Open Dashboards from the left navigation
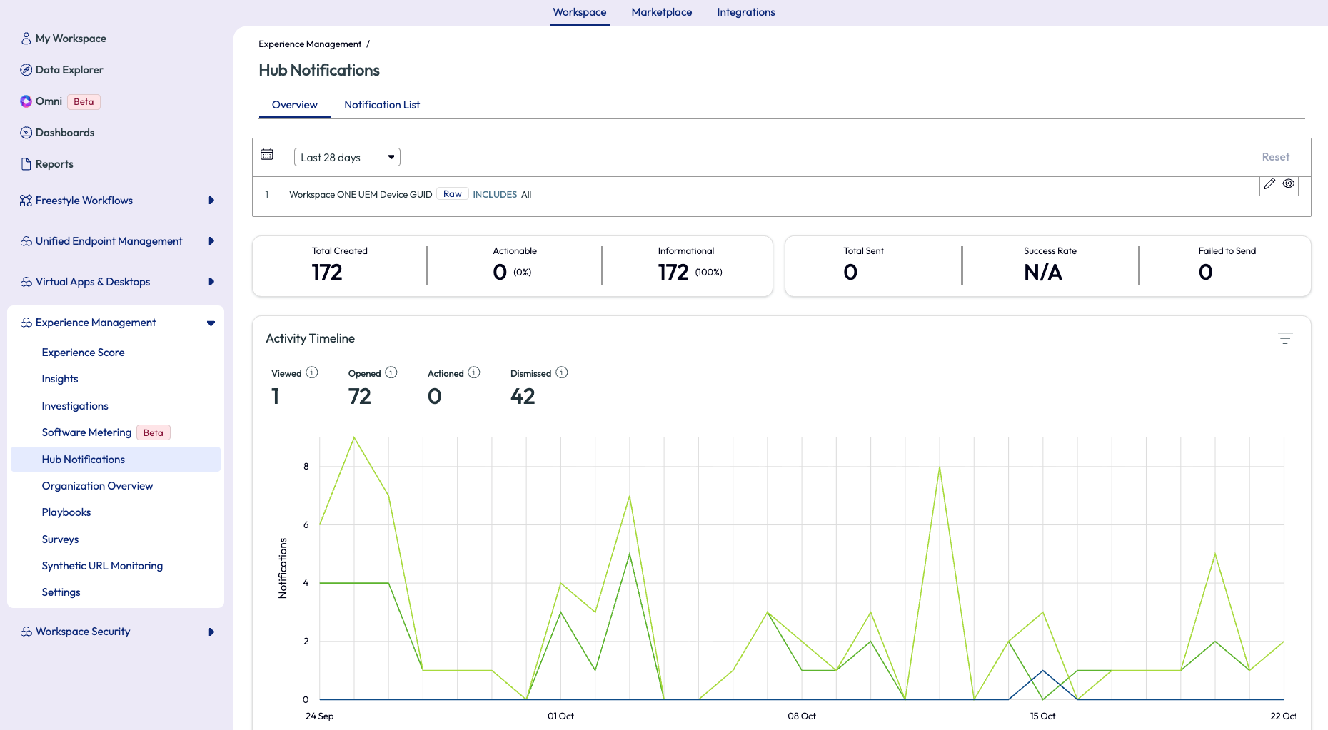The image size is (1328, 730). [x=65, y=132]
